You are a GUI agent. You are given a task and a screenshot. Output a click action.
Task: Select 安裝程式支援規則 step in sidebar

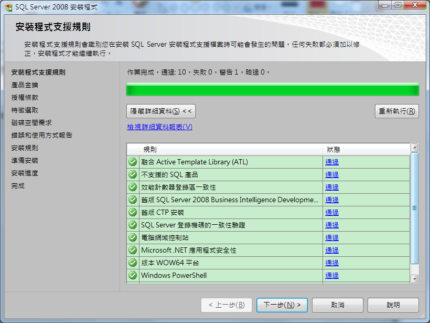point(38,72)
